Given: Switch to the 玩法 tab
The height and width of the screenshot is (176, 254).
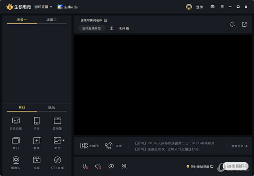Looking at the screenshot, I should pyautogui.click(x=52, y=108).
